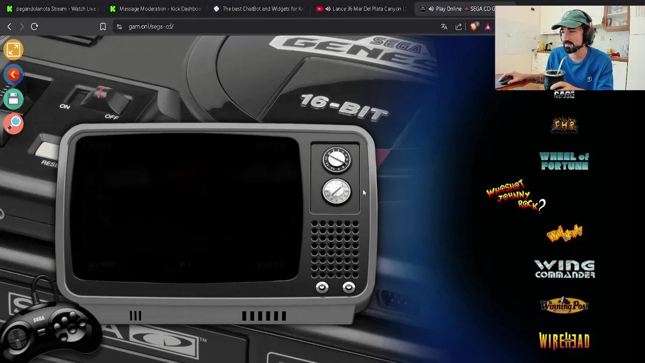Open the Wing Commander game
The image size is (645, 363).
pyautogui.click(x=564, y=269)
